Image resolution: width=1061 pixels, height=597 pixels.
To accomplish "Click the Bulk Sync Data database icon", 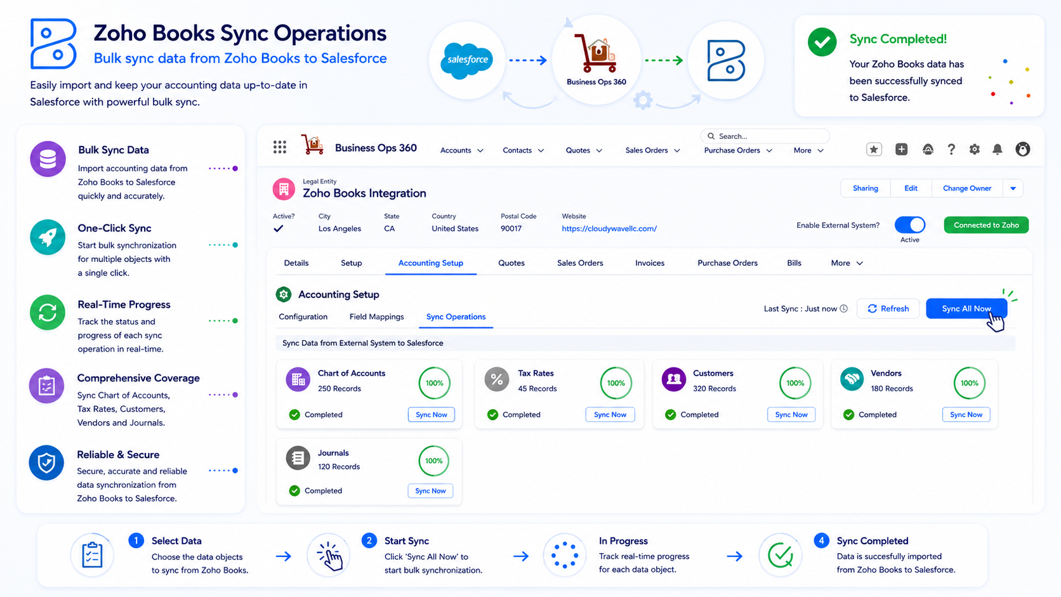I will tap(48, 159).
